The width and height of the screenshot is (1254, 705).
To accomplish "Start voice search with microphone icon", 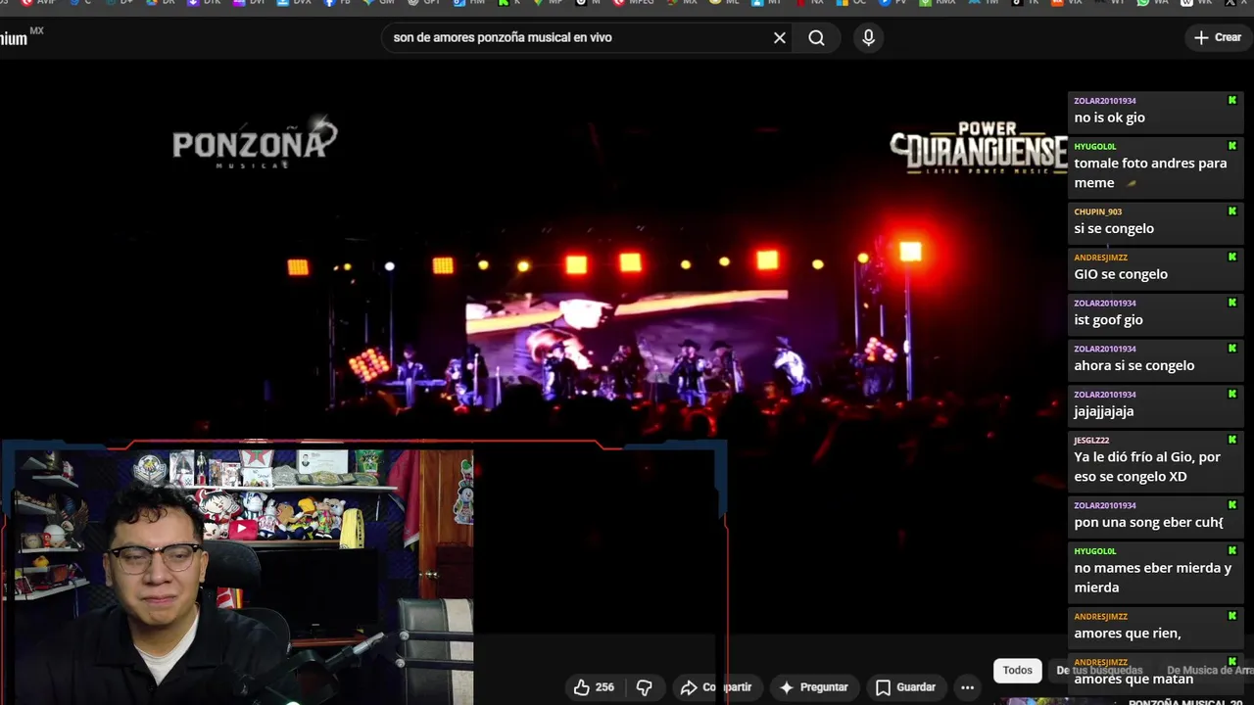I will pos(868,38).
